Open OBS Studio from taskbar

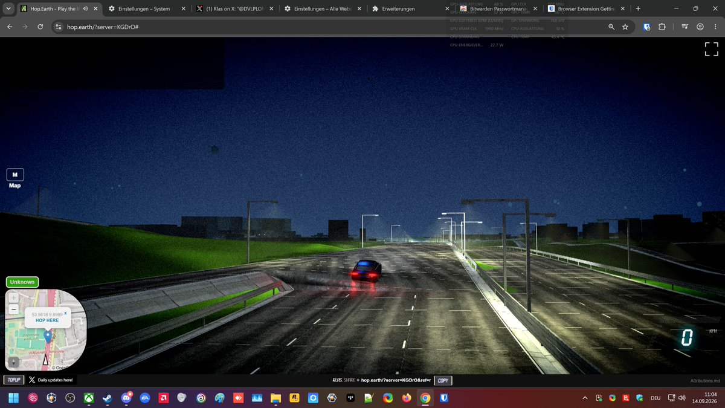(x=71, y=398)
